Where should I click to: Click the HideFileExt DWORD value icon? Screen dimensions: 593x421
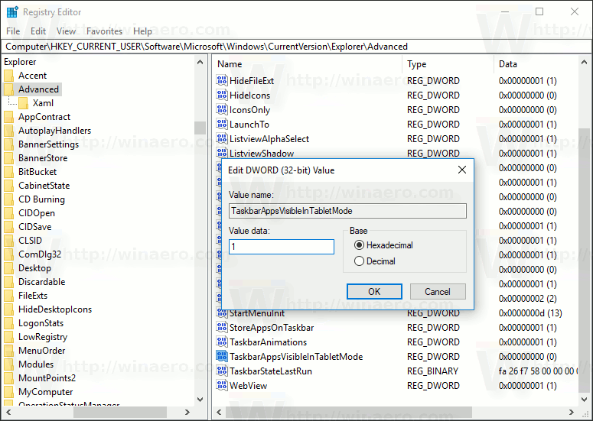tap(222, 80)
